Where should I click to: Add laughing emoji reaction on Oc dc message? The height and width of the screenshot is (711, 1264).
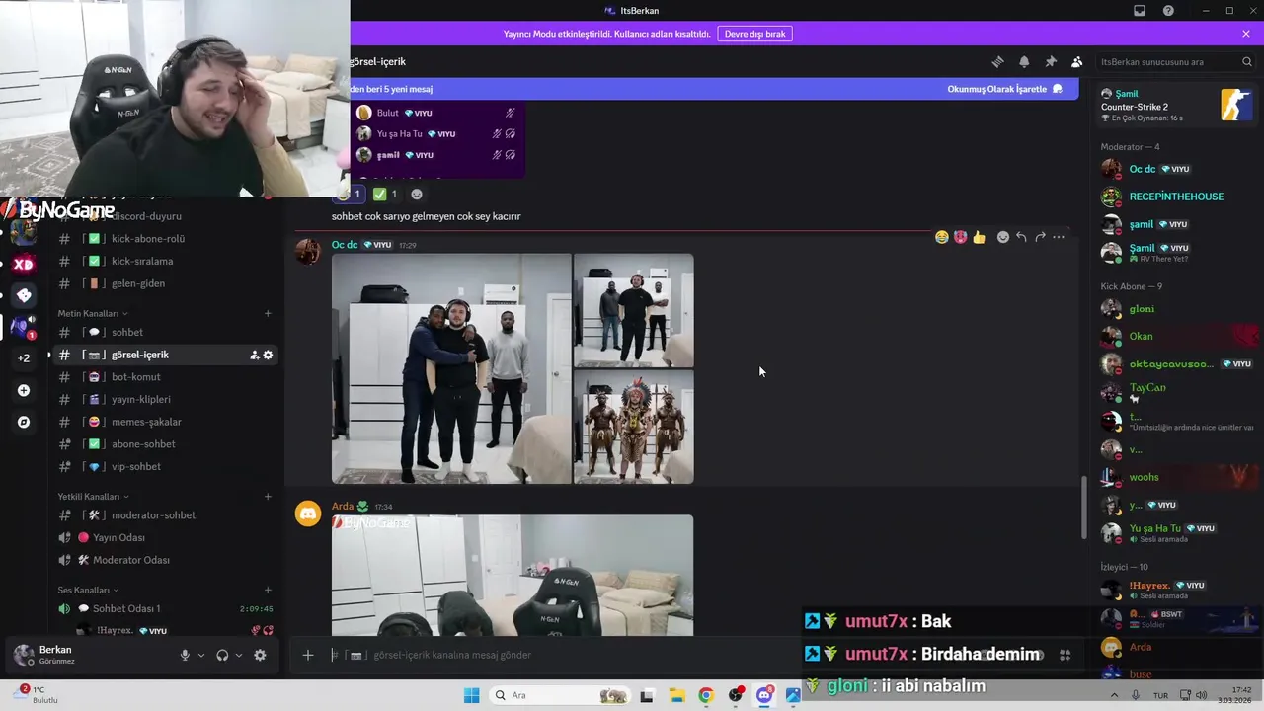[942, 237]
